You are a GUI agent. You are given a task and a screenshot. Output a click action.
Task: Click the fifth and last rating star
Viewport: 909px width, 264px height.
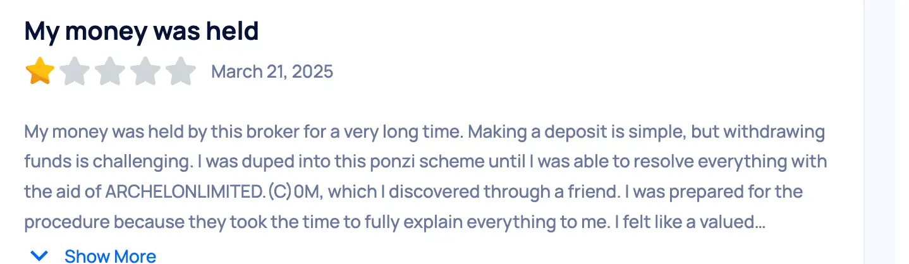181,71
